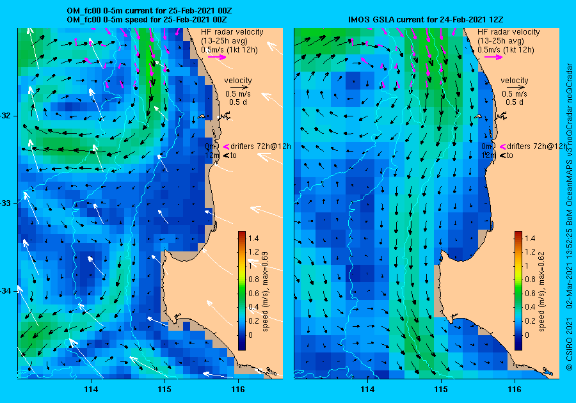Click '0.5m/s (1kt 12h)' text in right panel
This screenshot has height=403, width=576.
[x=506, y=49]
